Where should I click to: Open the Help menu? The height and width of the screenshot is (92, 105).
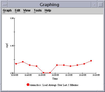click(x=48, y=10)
